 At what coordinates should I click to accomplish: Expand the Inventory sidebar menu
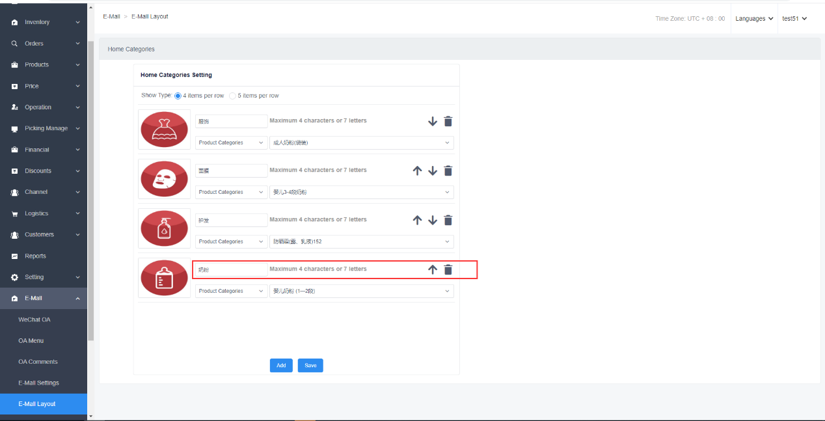click(44, 22)
